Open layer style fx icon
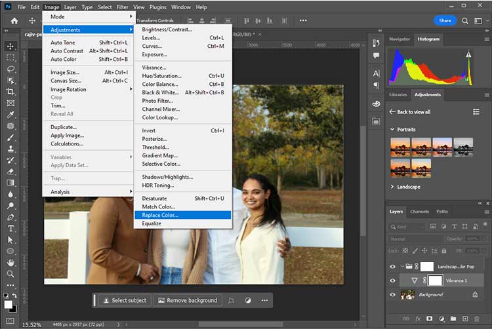The width and height of the screenshot is (492, 329). pyautogui.click(x=418, y=319)
